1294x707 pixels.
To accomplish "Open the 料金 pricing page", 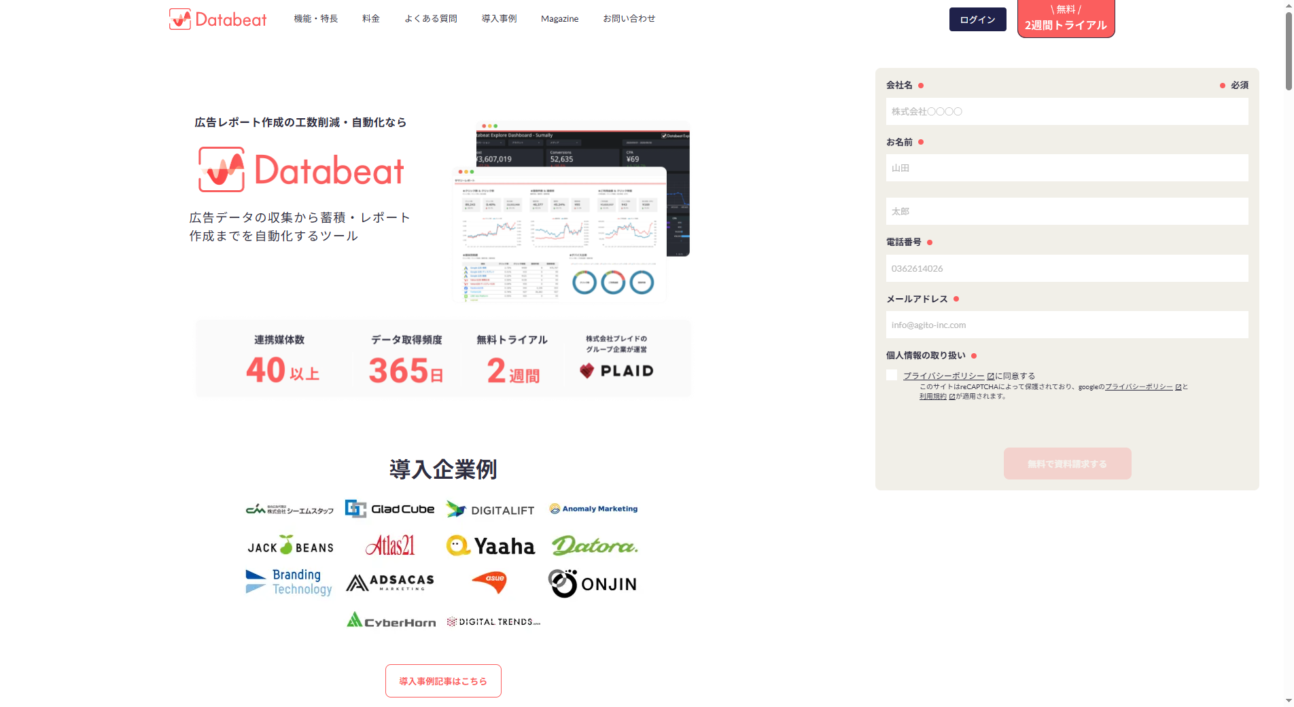I will click(371, 18).
